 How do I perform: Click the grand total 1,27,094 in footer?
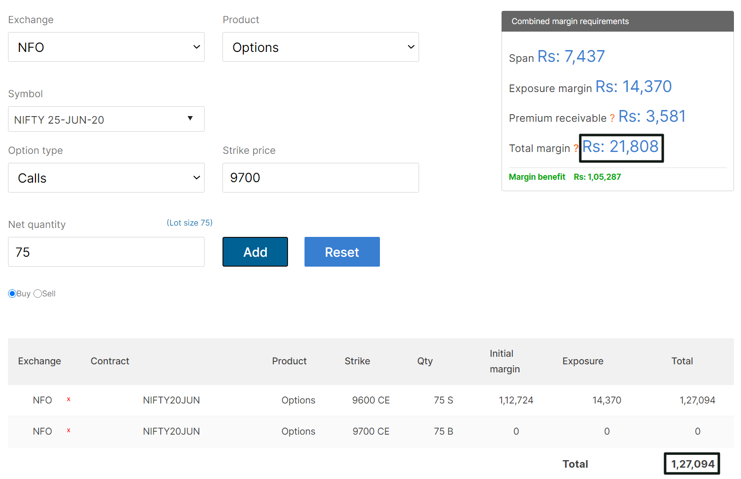[x=693, y=464]
